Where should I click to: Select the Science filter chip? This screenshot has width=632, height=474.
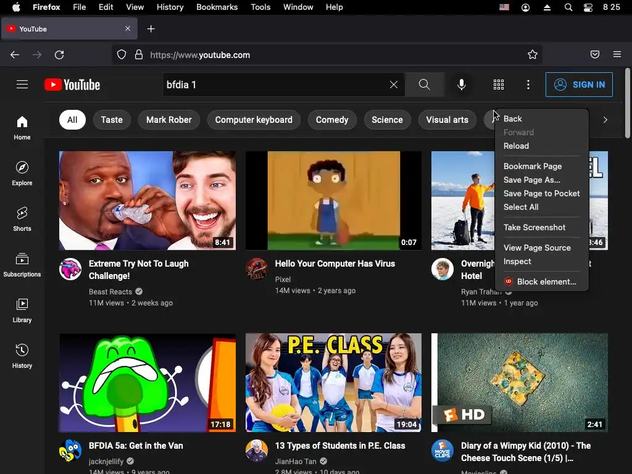coord(388,120)
